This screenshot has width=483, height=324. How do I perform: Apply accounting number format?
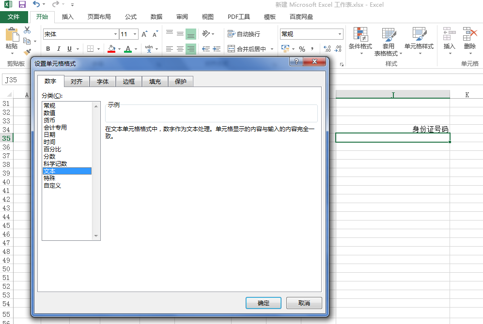tap(285, 49)
